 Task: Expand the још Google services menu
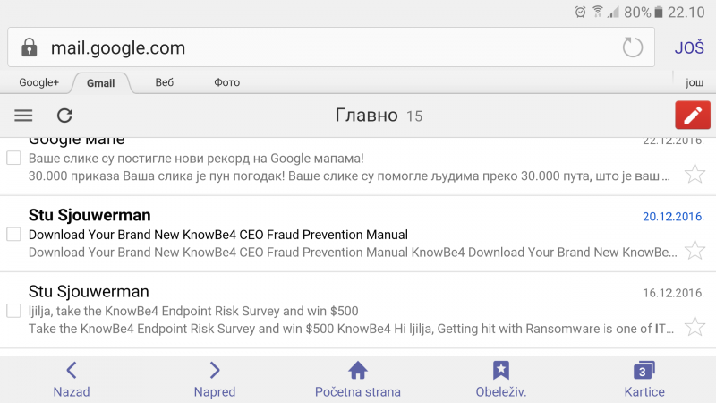(695, 82)
